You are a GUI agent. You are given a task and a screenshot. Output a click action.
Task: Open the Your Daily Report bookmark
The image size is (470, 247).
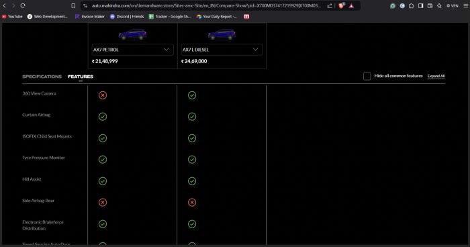(216, 17)
